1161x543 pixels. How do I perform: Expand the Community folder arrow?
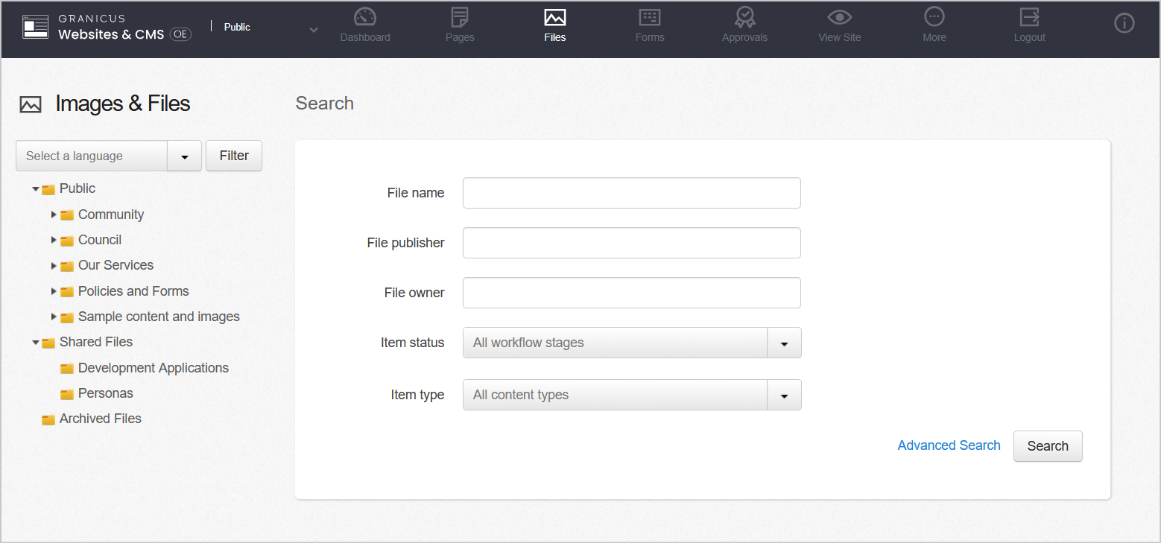[x=54, y=215]
